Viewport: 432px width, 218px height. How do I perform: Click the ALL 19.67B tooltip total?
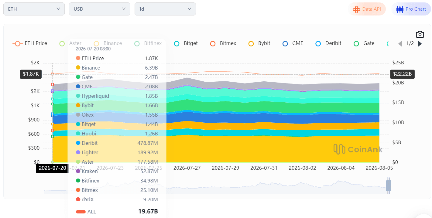coord(117,212)
